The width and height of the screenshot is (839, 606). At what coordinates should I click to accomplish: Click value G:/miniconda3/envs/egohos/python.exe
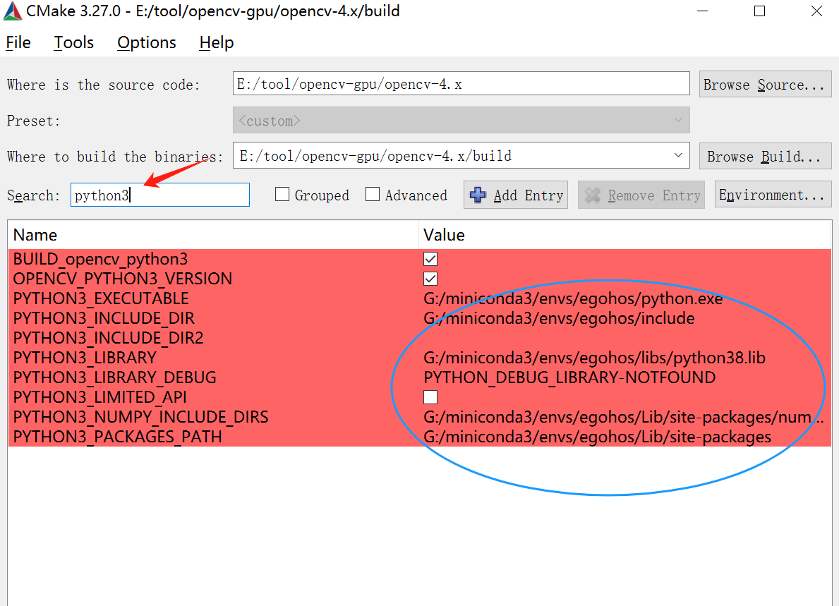coord(573,298)
